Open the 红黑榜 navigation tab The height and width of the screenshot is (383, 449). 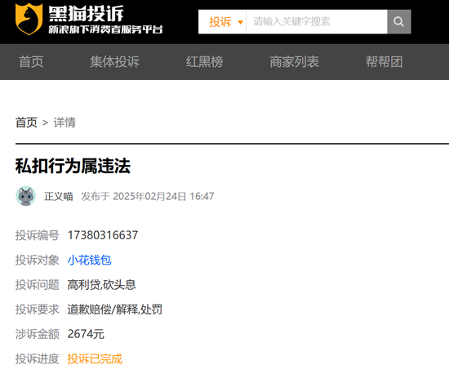coord(204,62)
